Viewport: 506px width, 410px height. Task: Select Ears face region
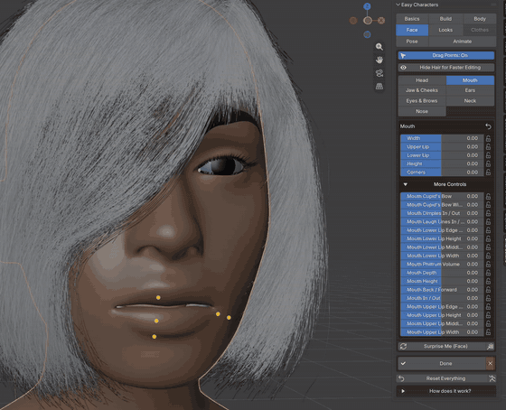470,90
